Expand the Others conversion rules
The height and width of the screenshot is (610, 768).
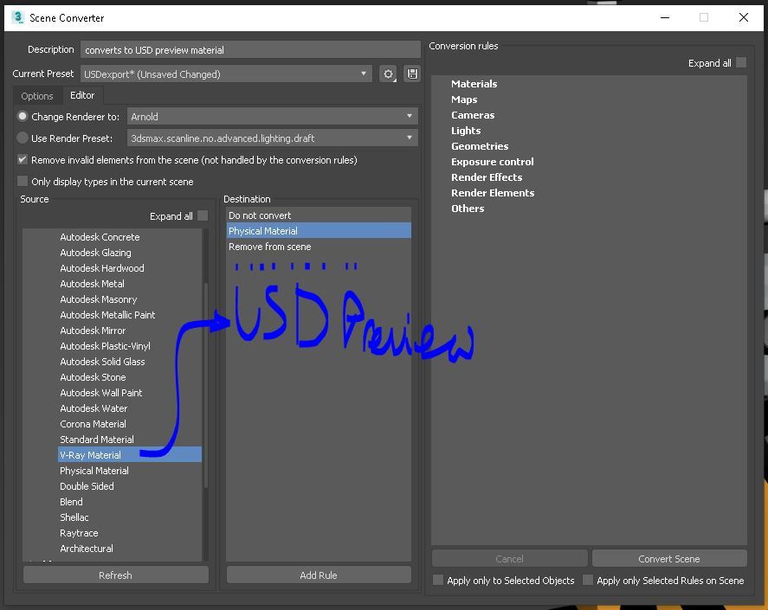[468, 209]
